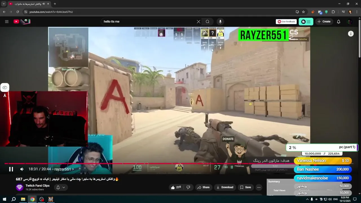
Task: Open the rayzer551 chapter link
Action: 64,169
